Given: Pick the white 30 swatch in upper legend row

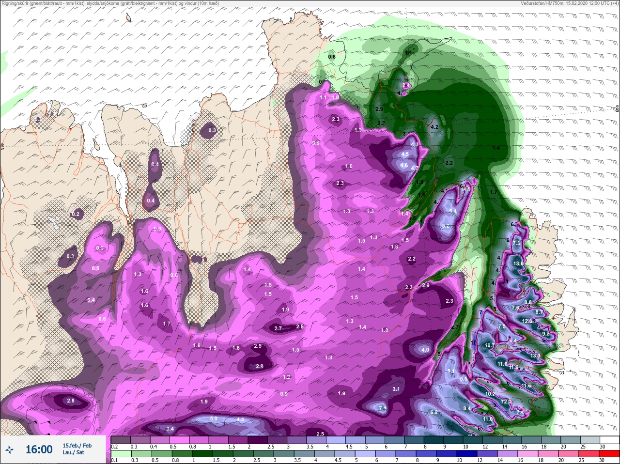Looking at the screenshot, I should click(x=609, y=440).
